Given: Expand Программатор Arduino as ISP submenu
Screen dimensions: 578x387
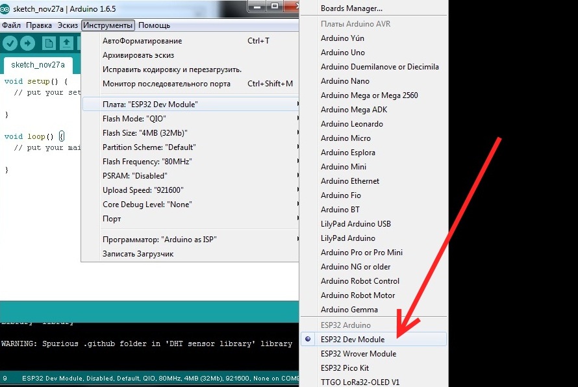Looking at the screenshot, I should click(190, 240).
